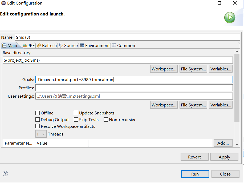
Task: Click the Run button
Action: 195,174
